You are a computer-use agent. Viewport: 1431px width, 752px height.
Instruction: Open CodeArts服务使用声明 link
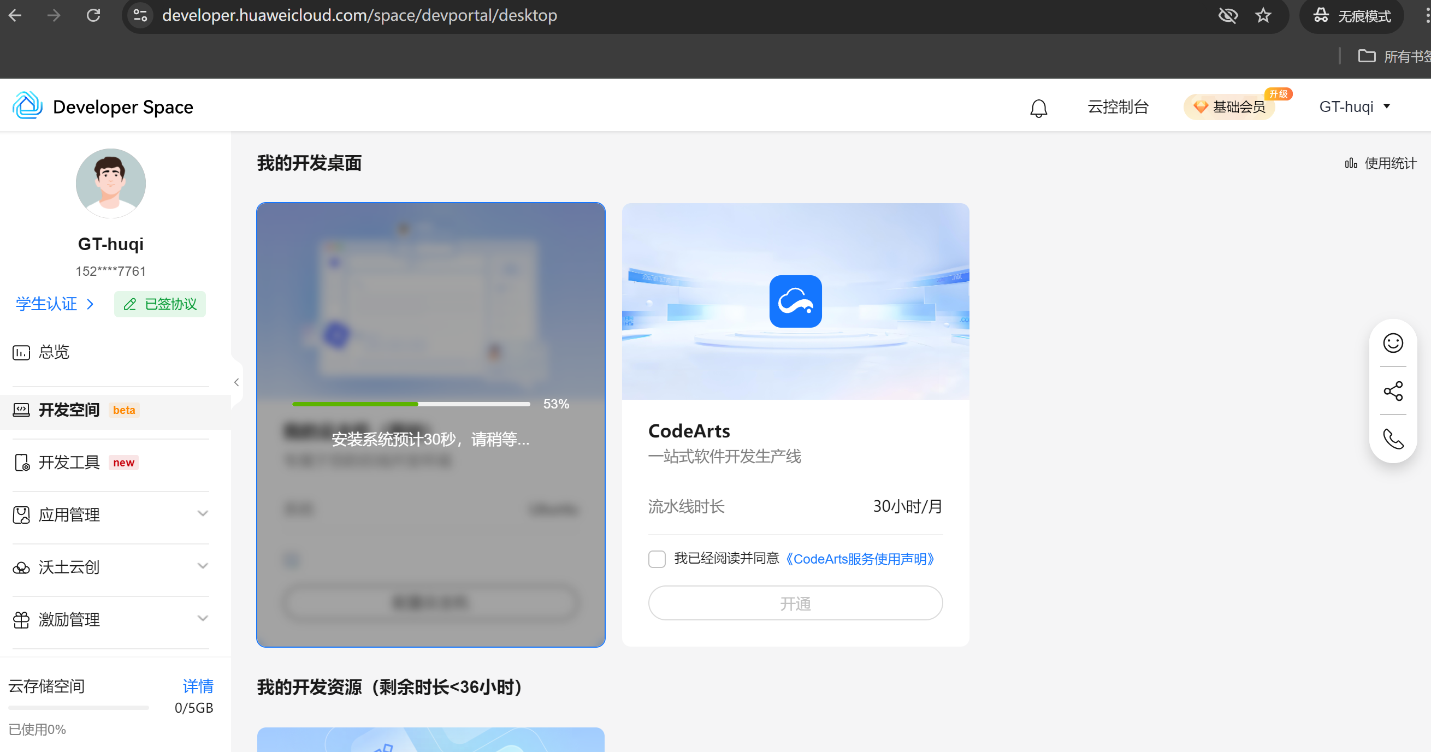[x=860, y=559]
